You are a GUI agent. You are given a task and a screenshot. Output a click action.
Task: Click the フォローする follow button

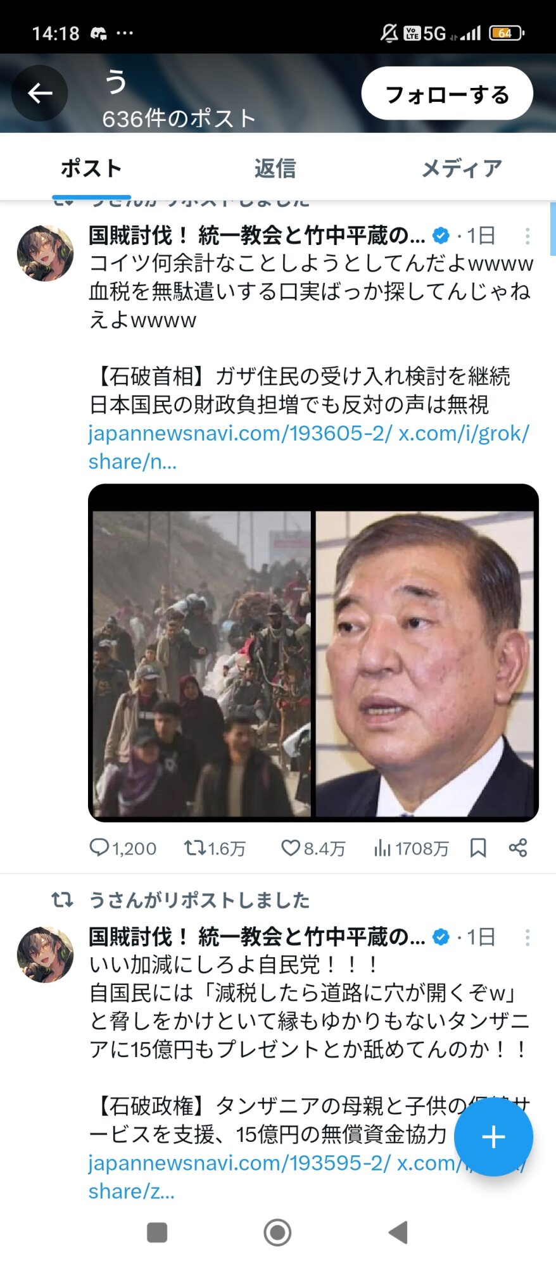[447, 94]
